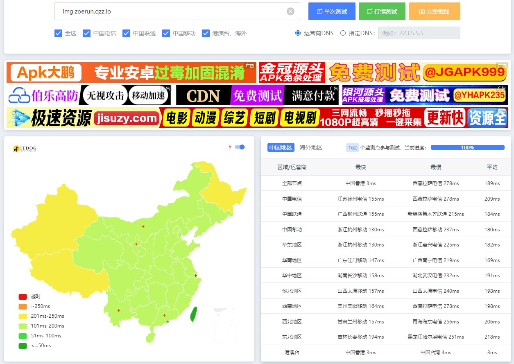This screenshot has width=514, height=364.
Task: Click the lightning marker on Guangdong province
Action: coord(165,315)
